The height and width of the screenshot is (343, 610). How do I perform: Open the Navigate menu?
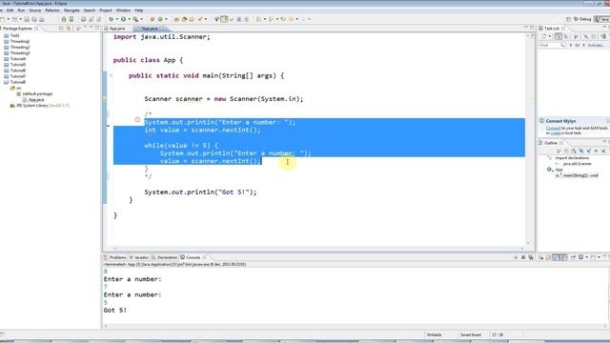click(x=71, y=10)
